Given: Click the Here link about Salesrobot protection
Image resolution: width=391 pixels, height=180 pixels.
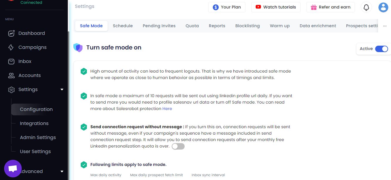Looking at the screenshot, I should point(167,109).
